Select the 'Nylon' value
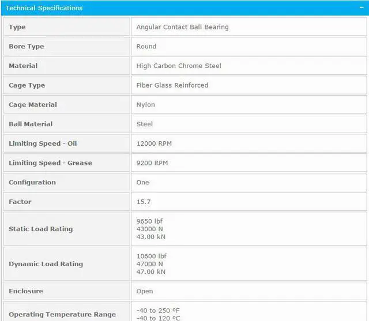The height and width of the screenshot is (321, 369). (146, 105)
